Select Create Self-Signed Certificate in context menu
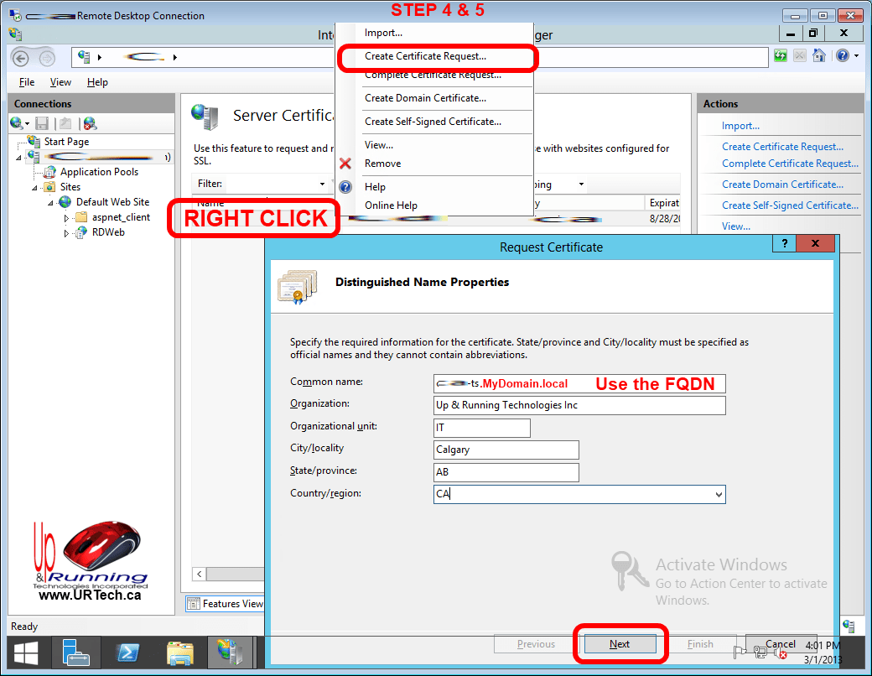This screenshot has height=676, width=872. point(433,122)
